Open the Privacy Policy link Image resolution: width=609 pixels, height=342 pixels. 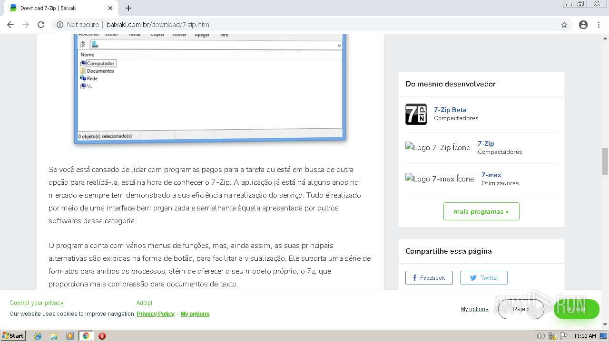click(156, 314)
